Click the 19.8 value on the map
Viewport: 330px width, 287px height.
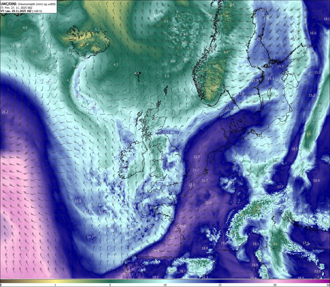click(224, 243)
